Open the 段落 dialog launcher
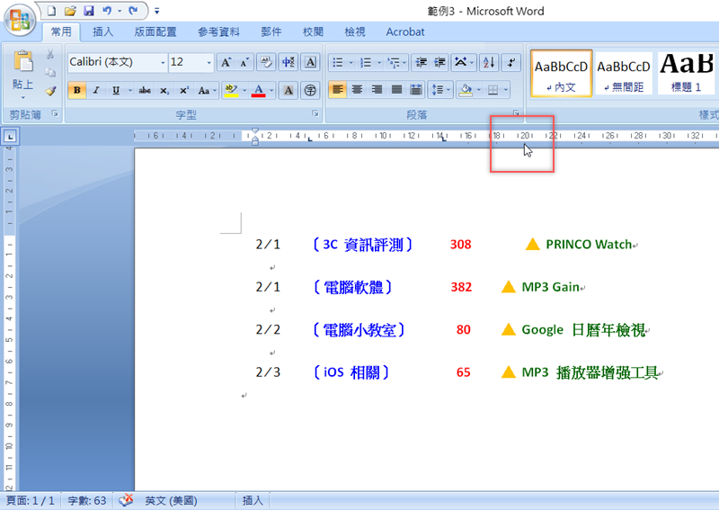This screenshot has width=719, height=510. (516, 113)
